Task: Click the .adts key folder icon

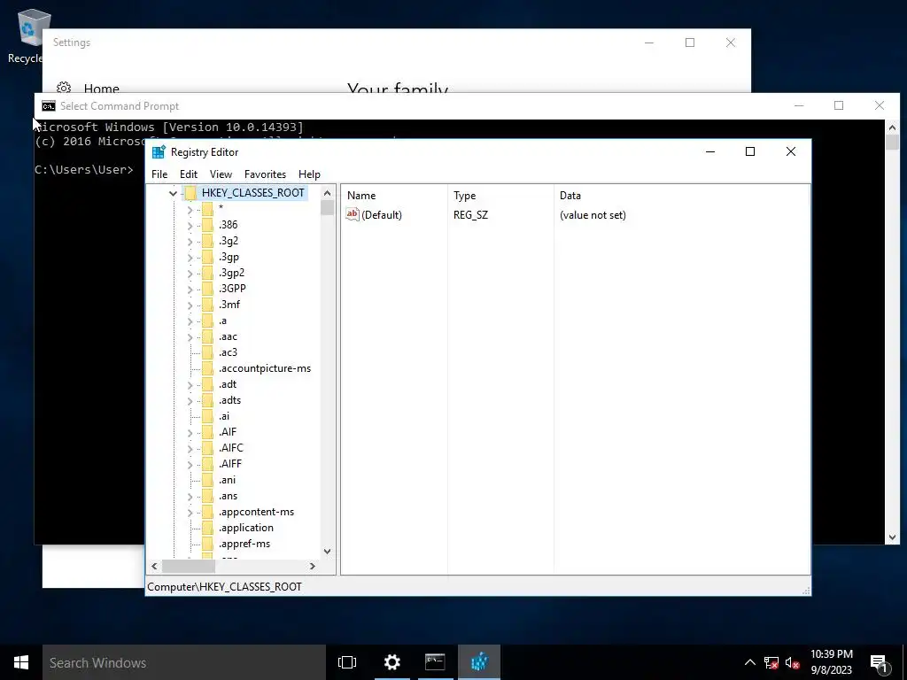Action: click(x=207, y=400)
